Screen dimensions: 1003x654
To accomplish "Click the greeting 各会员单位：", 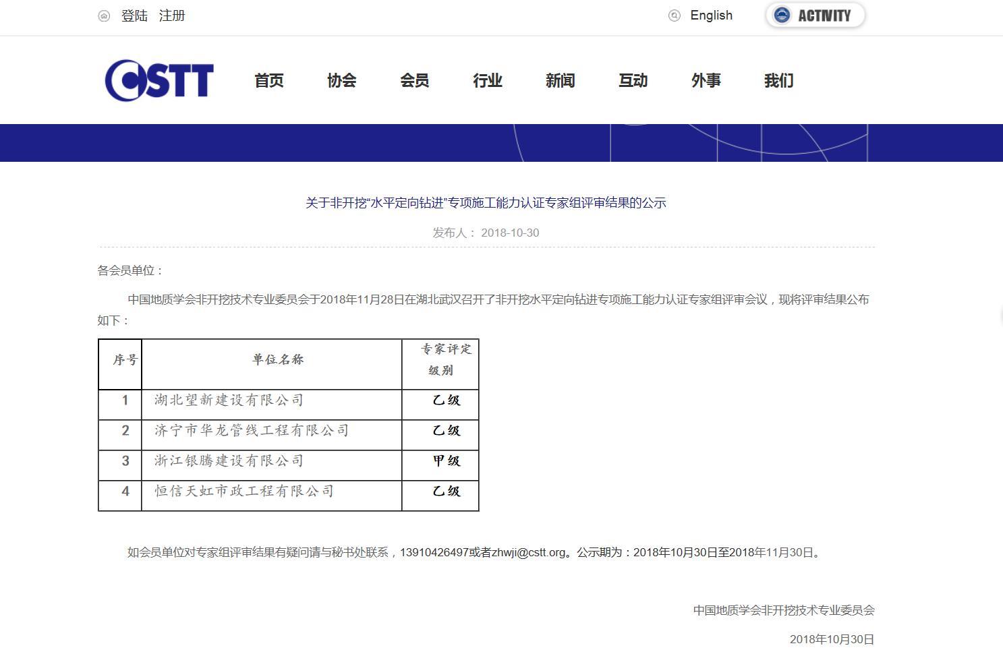I will [131, 270].
